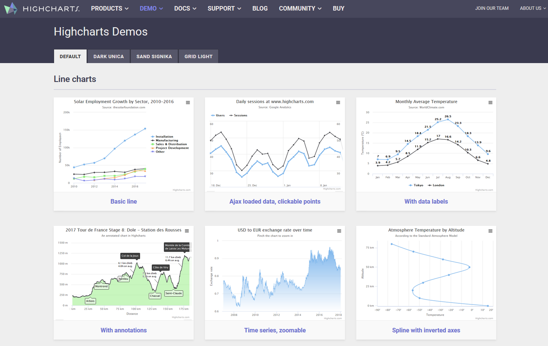The height and width of the screenshot is (346, 548).
Task: Click the Côte de Viry annotation label
Action: click(x=161, y=267)
